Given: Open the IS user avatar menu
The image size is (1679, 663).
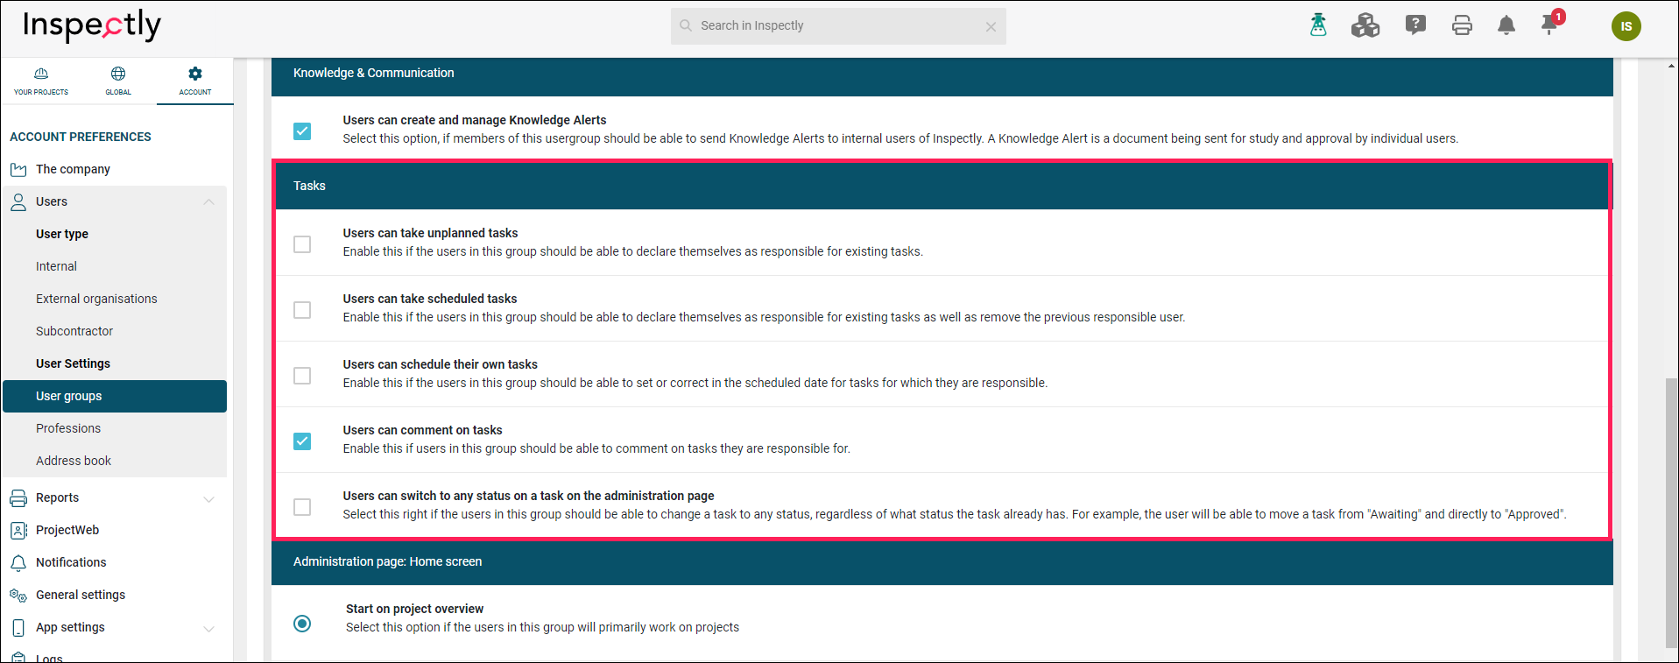Looking at the screenshot, I should (1626, 26).
